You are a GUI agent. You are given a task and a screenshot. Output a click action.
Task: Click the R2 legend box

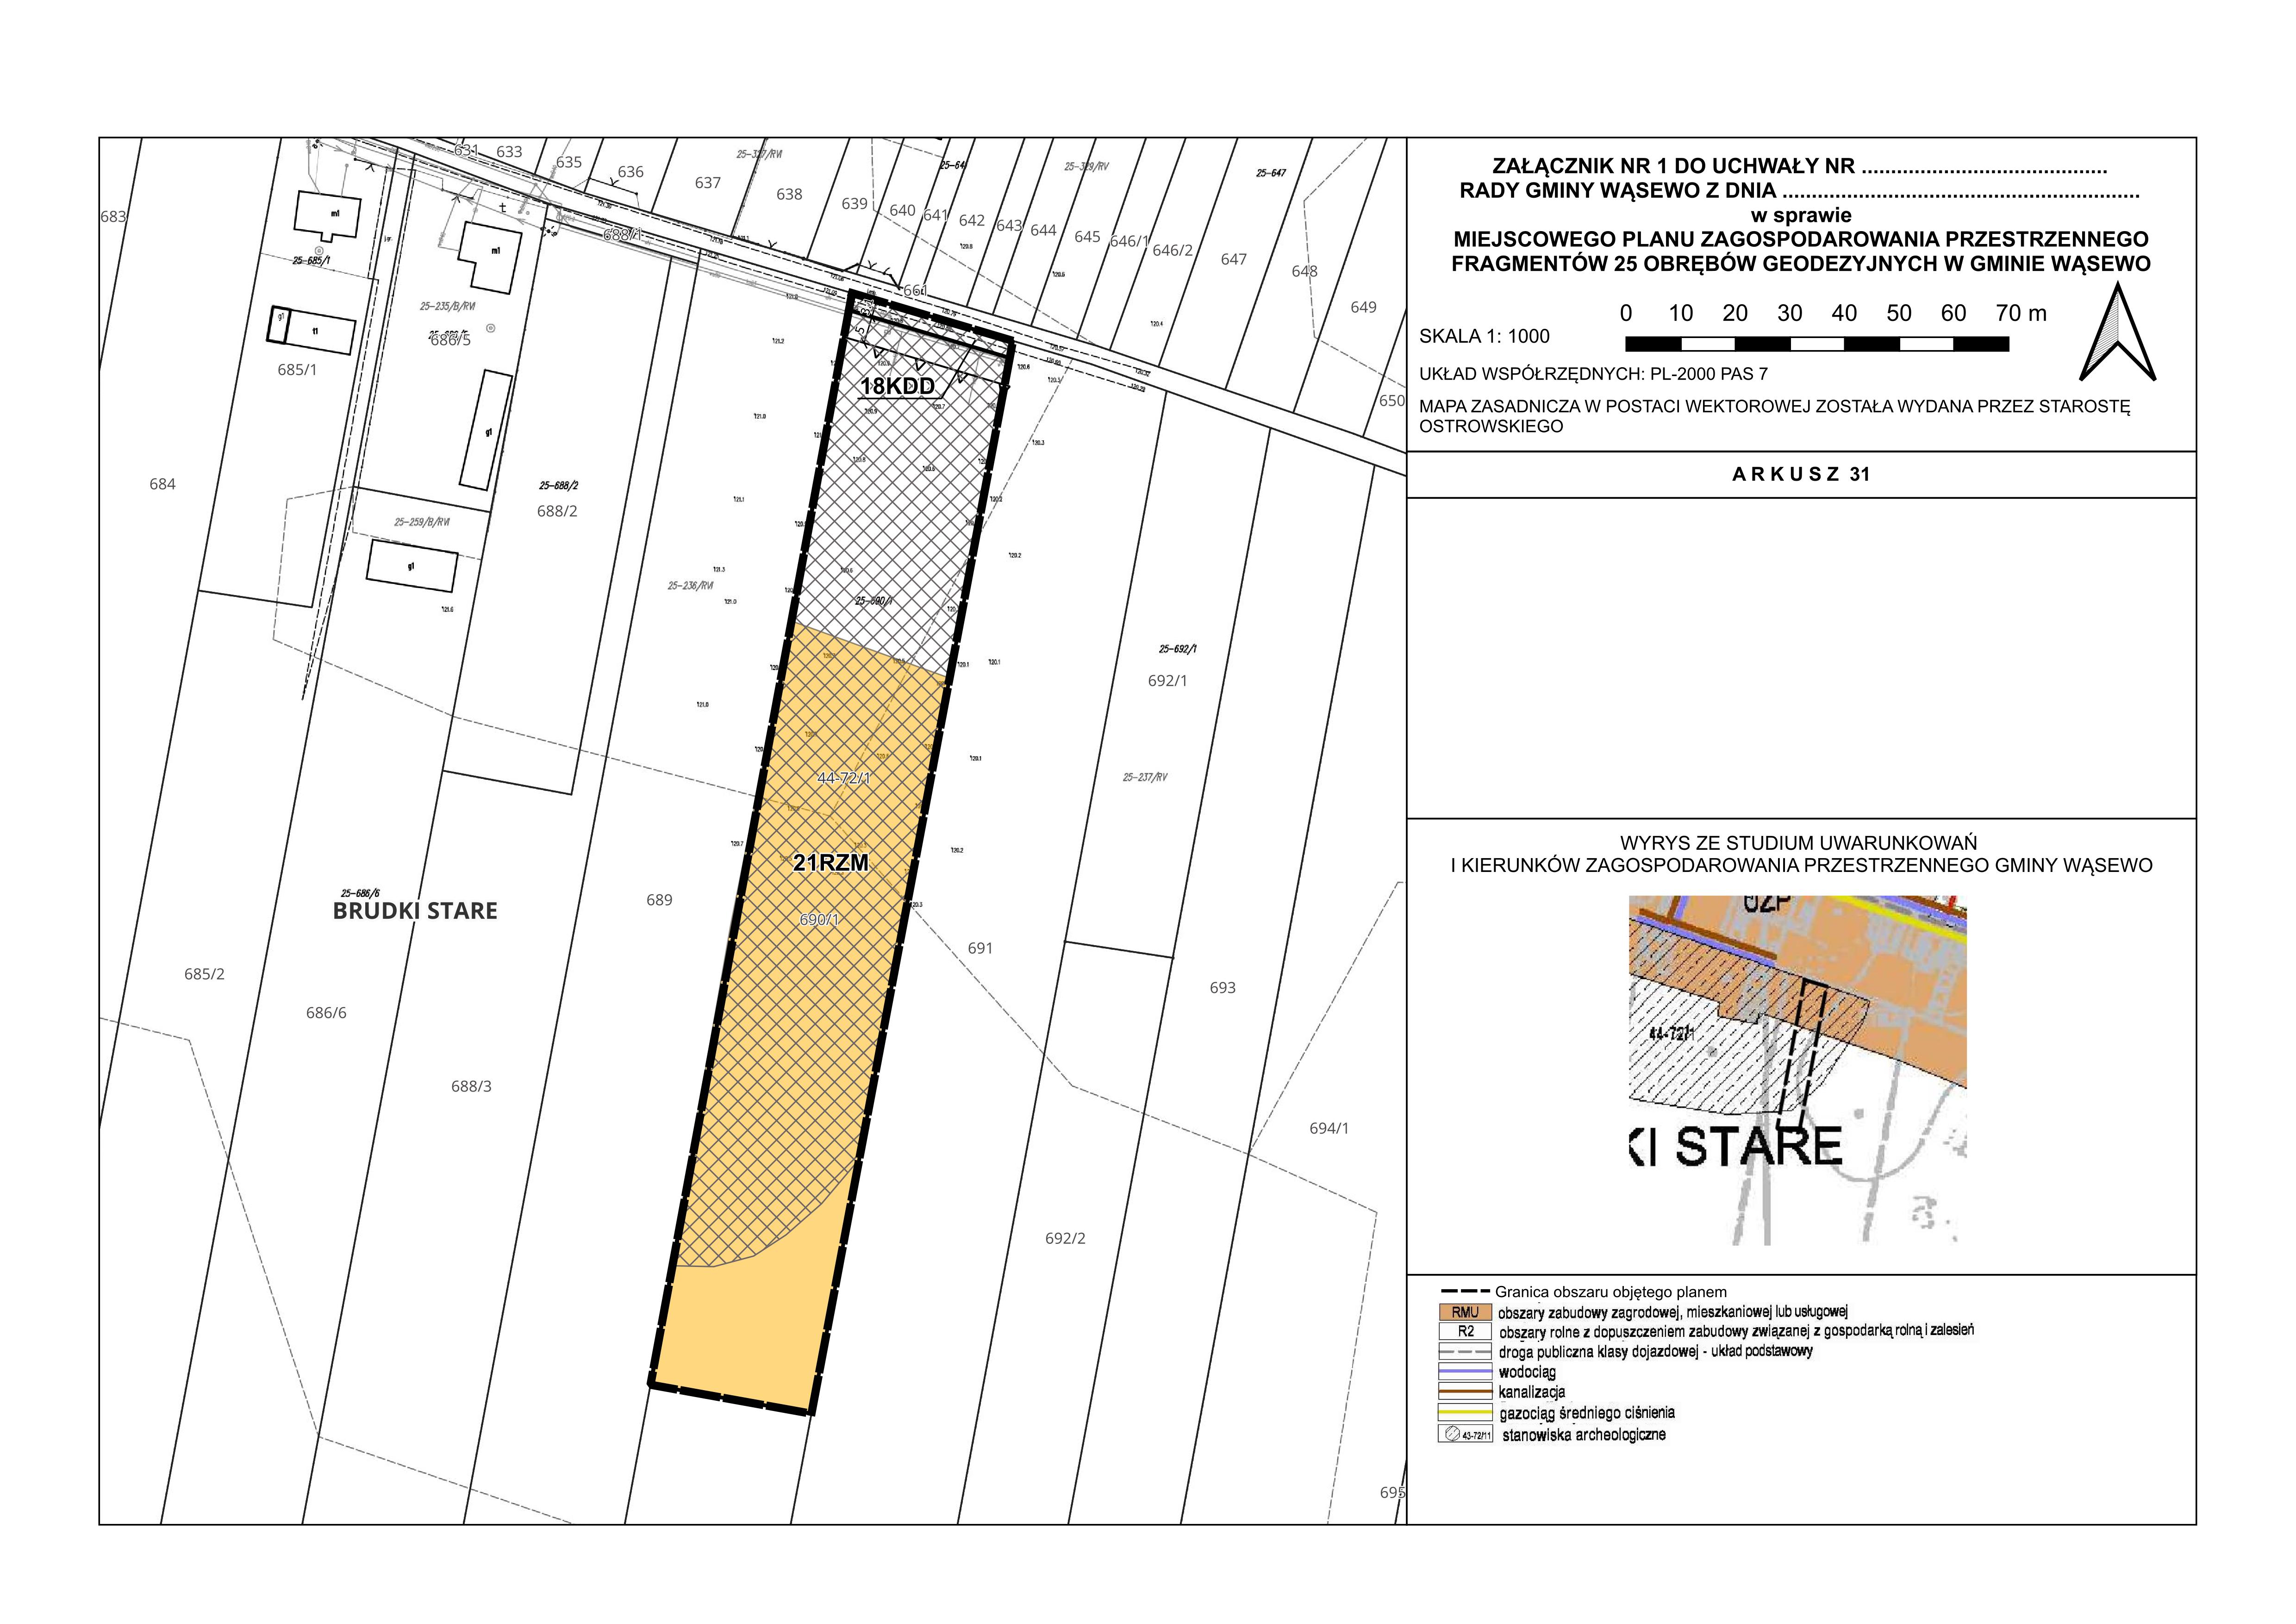(x=1465, y=1332)
